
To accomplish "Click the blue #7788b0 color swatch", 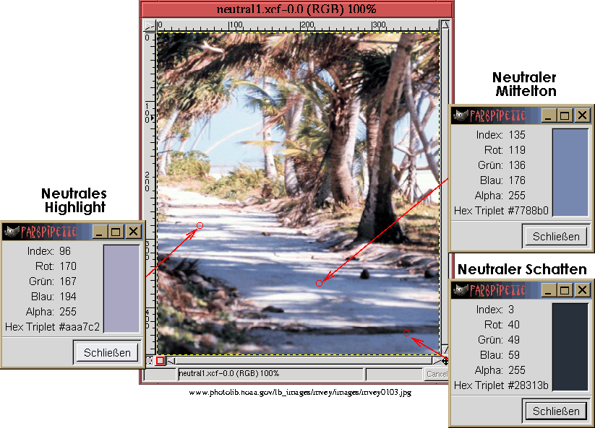I will click(x=570, y=172).
